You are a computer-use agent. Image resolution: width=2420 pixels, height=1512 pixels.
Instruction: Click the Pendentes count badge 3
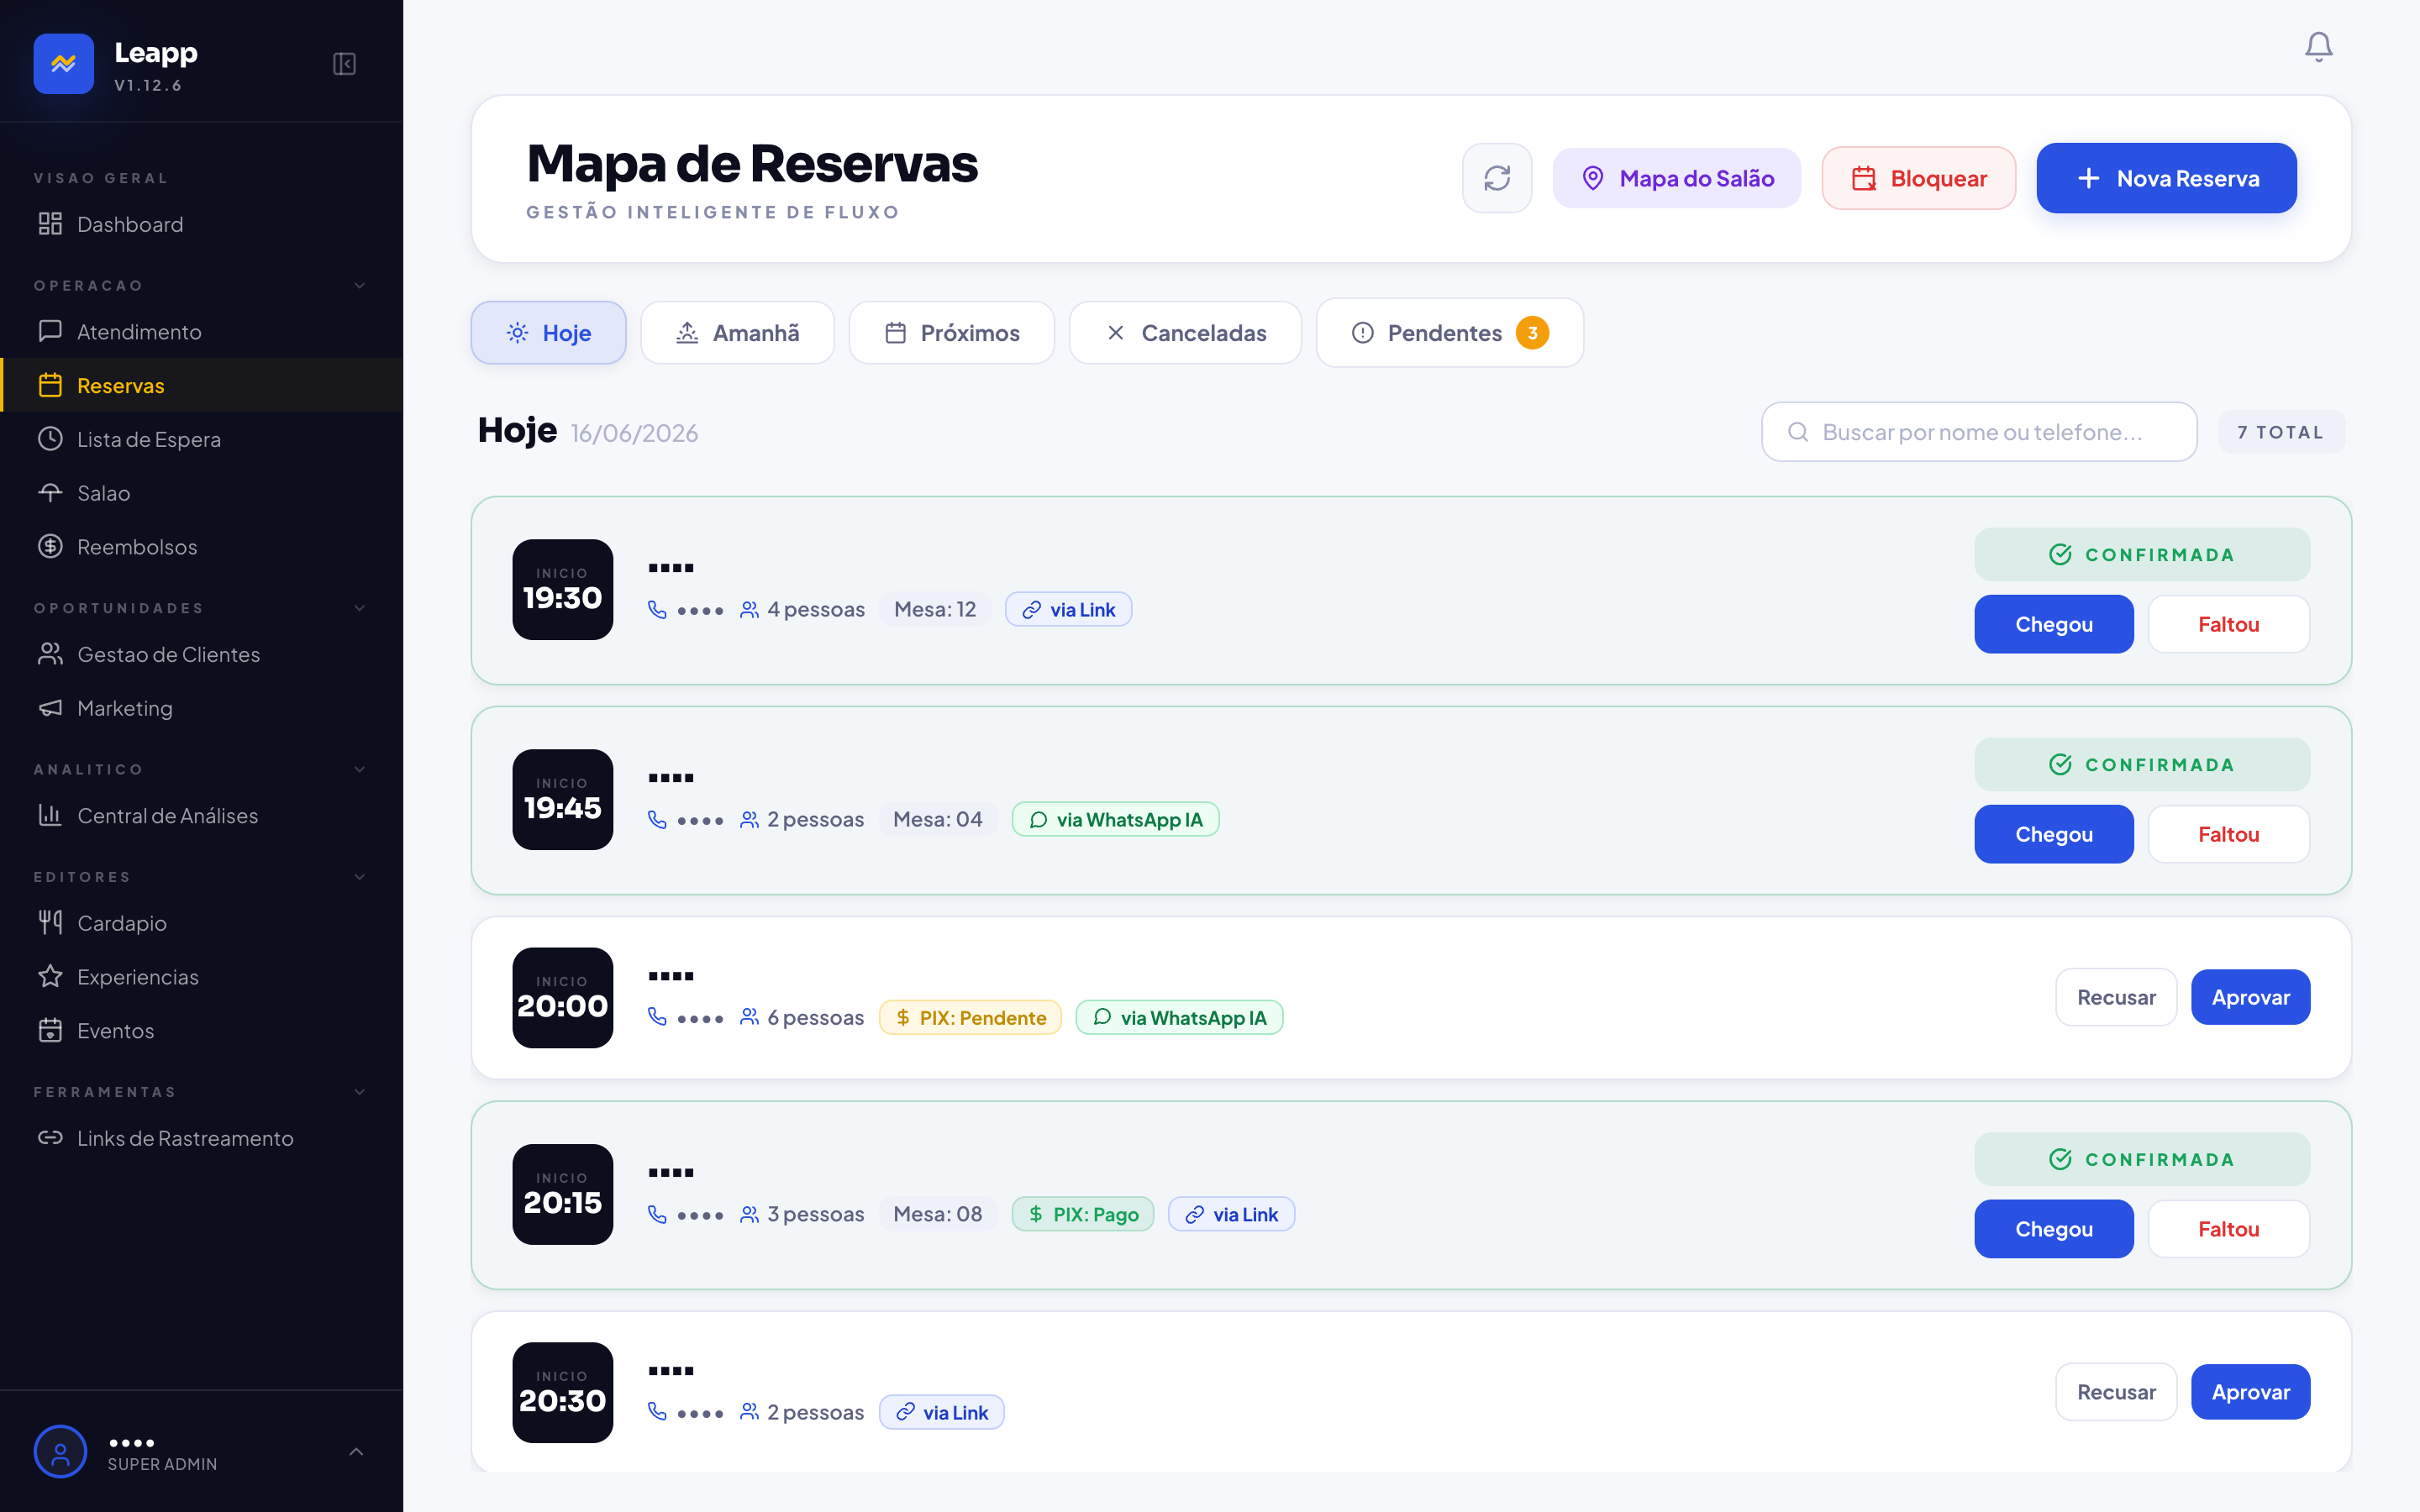click(1532, 333)
